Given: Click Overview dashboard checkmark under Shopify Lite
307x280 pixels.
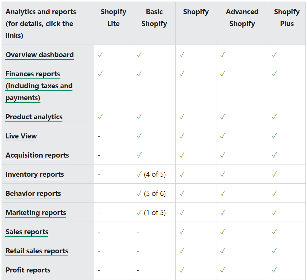Looking at the screenshot, I should (100, 55).
